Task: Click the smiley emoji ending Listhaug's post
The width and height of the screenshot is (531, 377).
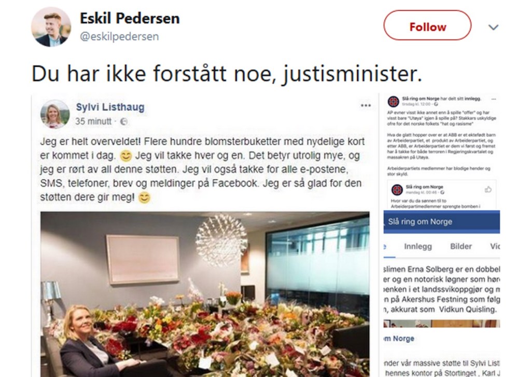Action: (145, 197)
